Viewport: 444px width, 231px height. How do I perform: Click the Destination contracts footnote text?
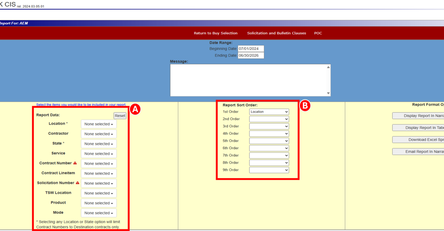(78, 224)
